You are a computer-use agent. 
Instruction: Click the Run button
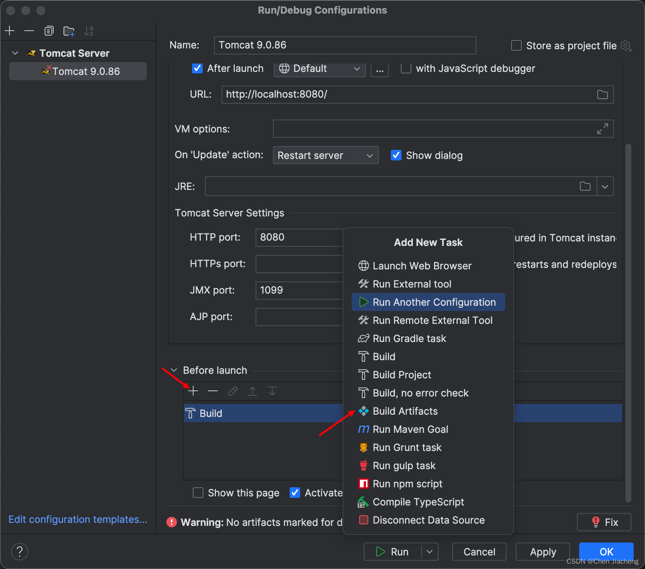point(392,552)
